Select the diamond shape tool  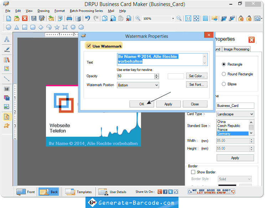pyautogui.click(x=41, y=27)
